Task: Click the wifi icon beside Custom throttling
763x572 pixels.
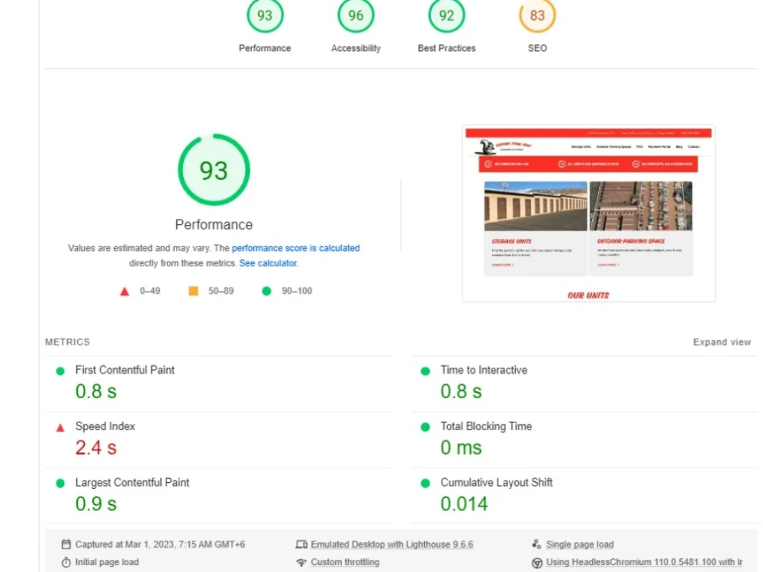Action: coord(301,562)
